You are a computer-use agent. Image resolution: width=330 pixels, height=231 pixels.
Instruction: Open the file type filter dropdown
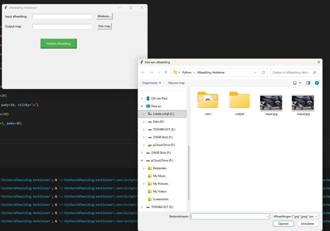click(x=296, y=217)
